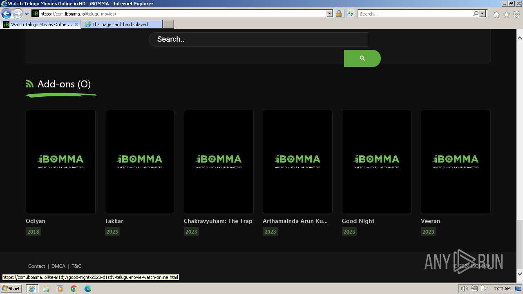Open the Arthamainda Arun Kumar poster
This screenshot has width=523, height=294.
coord(297,162)
